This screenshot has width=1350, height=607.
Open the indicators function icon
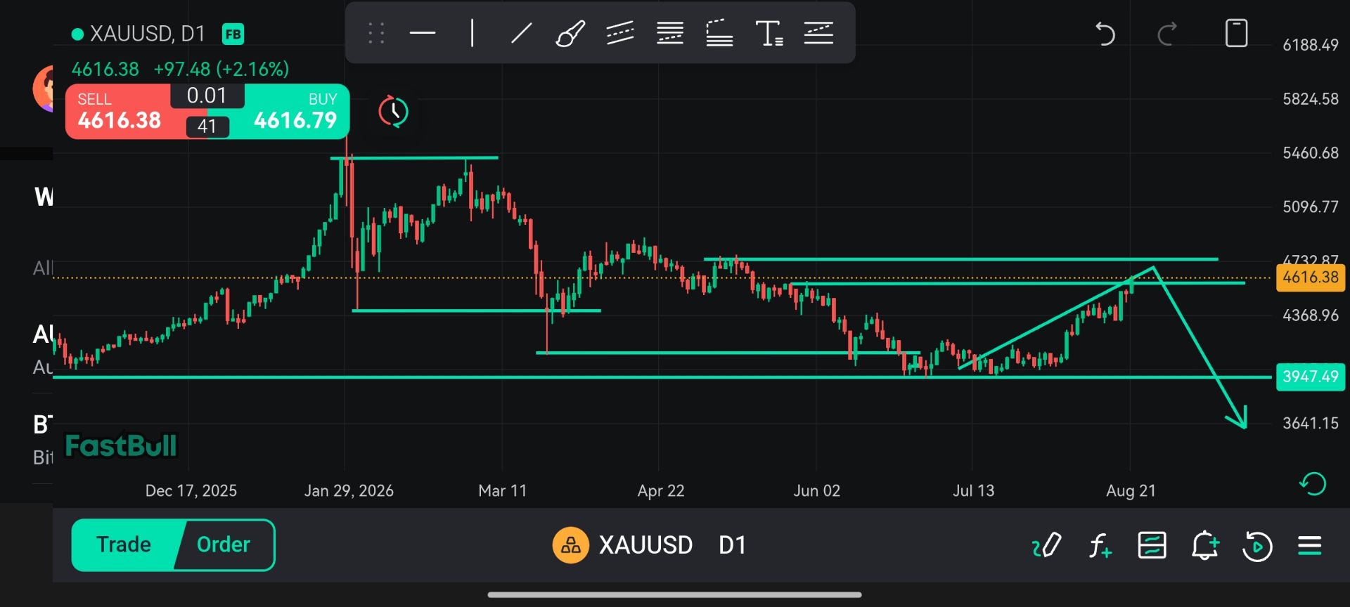point(1100,545)
